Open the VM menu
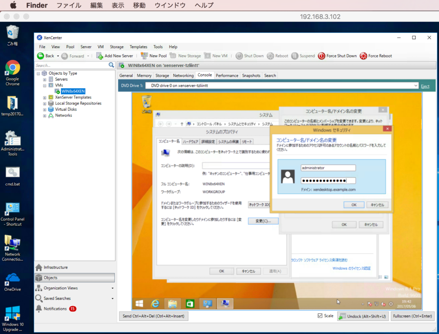This screenshot has width=439, height=334. 100,47
